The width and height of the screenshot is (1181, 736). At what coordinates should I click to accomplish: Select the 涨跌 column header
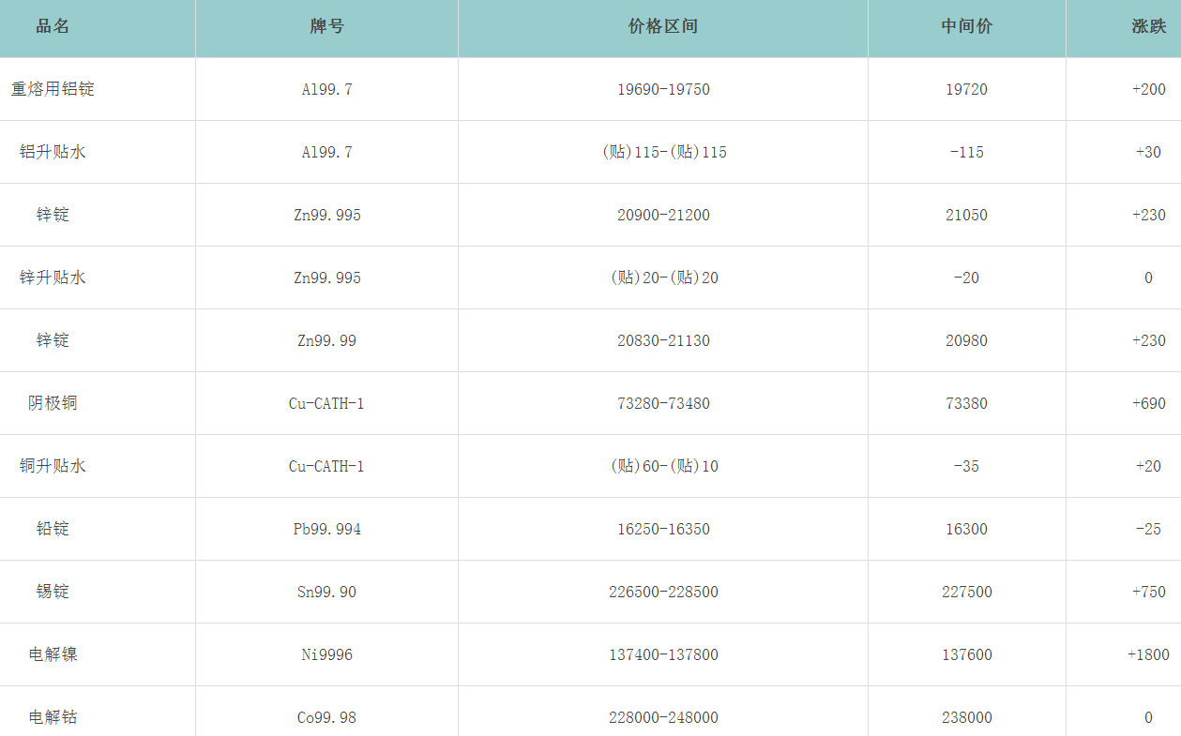1148,26
